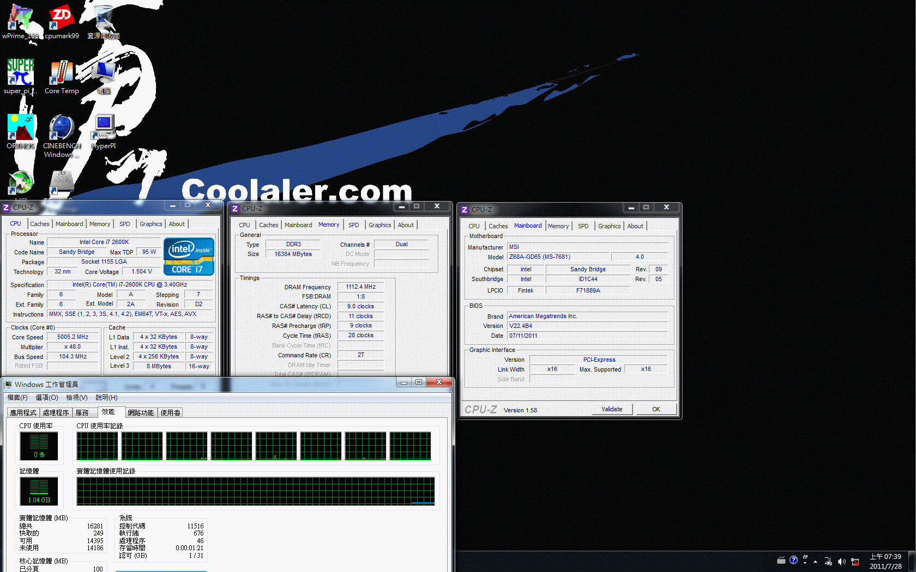Image resolution: width=916 pixels, height=572 pixels.
Task: Open SPD tab in right CPU-Z
Action: pos(583,226)
